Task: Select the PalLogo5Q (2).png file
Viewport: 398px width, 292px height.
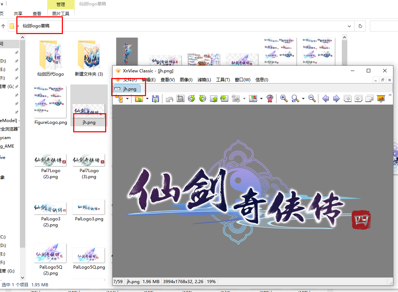Action: tap(50, 260)
